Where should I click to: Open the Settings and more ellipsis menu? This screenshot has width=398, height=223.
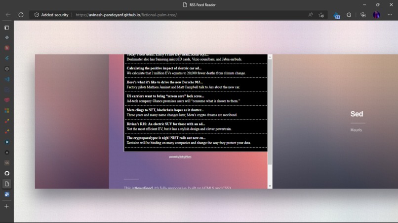pyautogui.click(x=390, y=15)
